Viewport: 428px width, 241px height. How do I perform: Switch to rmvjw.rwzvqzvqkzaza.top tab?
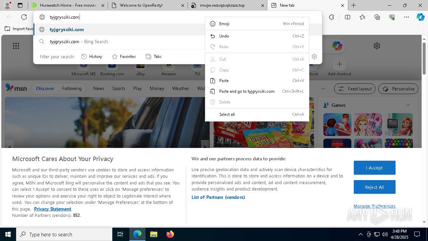(x=227, y=5)
